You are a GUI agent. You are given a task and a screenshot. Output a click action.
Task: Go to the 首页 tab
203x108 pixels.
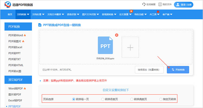click(x=10, y=14)
